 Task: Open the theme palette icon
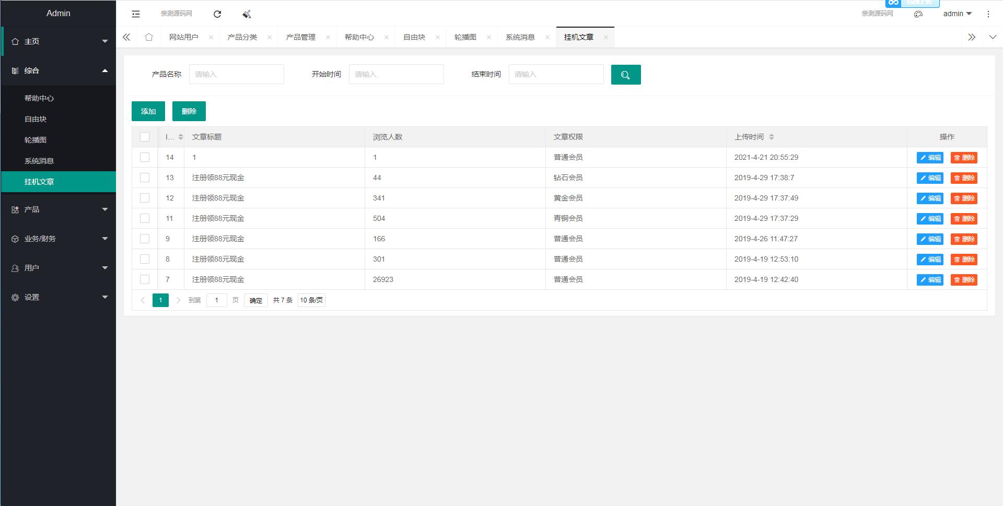click(x=918, y=14)
